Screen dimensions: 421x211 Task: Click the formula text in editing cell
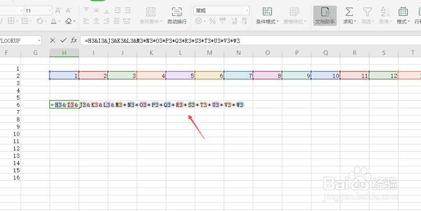point(147,105)
